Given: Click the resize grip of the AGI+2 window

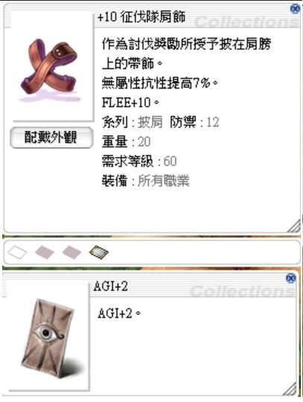Looking at the screenshot, I should pyautogui.click(x=290, y=389).
